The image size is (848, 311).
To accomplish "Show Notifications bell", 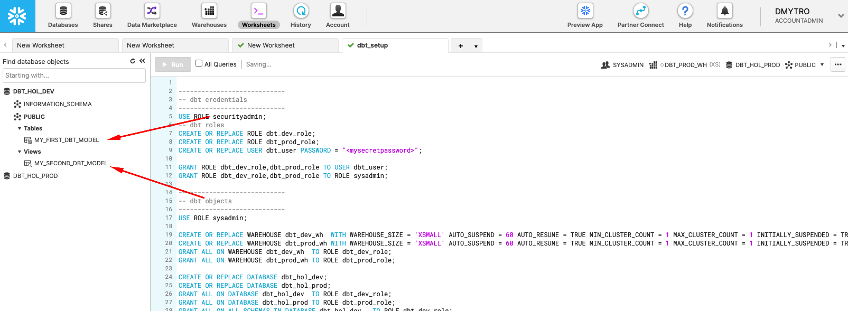I will [x=724, y=11].
